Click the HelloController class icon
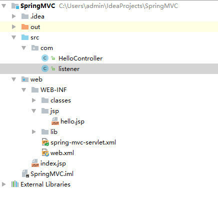The width and height of the screenshot is (218, 197). coord(45,58)
